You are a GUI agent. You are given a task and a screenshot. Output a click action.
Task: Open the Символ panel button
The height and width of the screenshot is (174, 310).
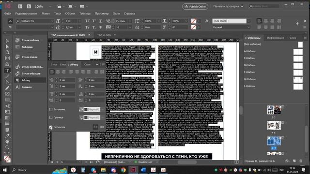coord(27,87)
